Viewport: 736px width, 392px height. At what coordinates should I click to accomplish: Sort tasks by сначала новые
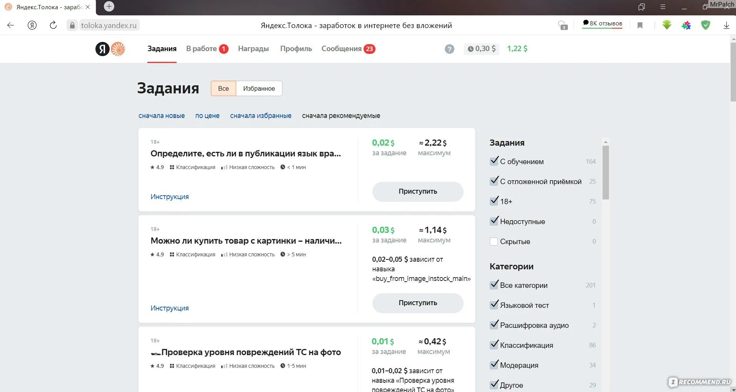pyautogui.click(x=162, y=116)
